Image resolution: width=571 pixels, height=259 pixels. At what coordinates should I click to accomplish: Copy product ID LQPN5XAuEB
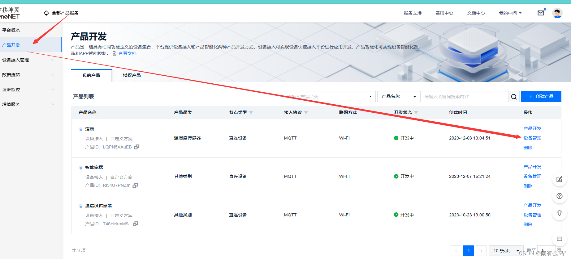pos(137,147)
